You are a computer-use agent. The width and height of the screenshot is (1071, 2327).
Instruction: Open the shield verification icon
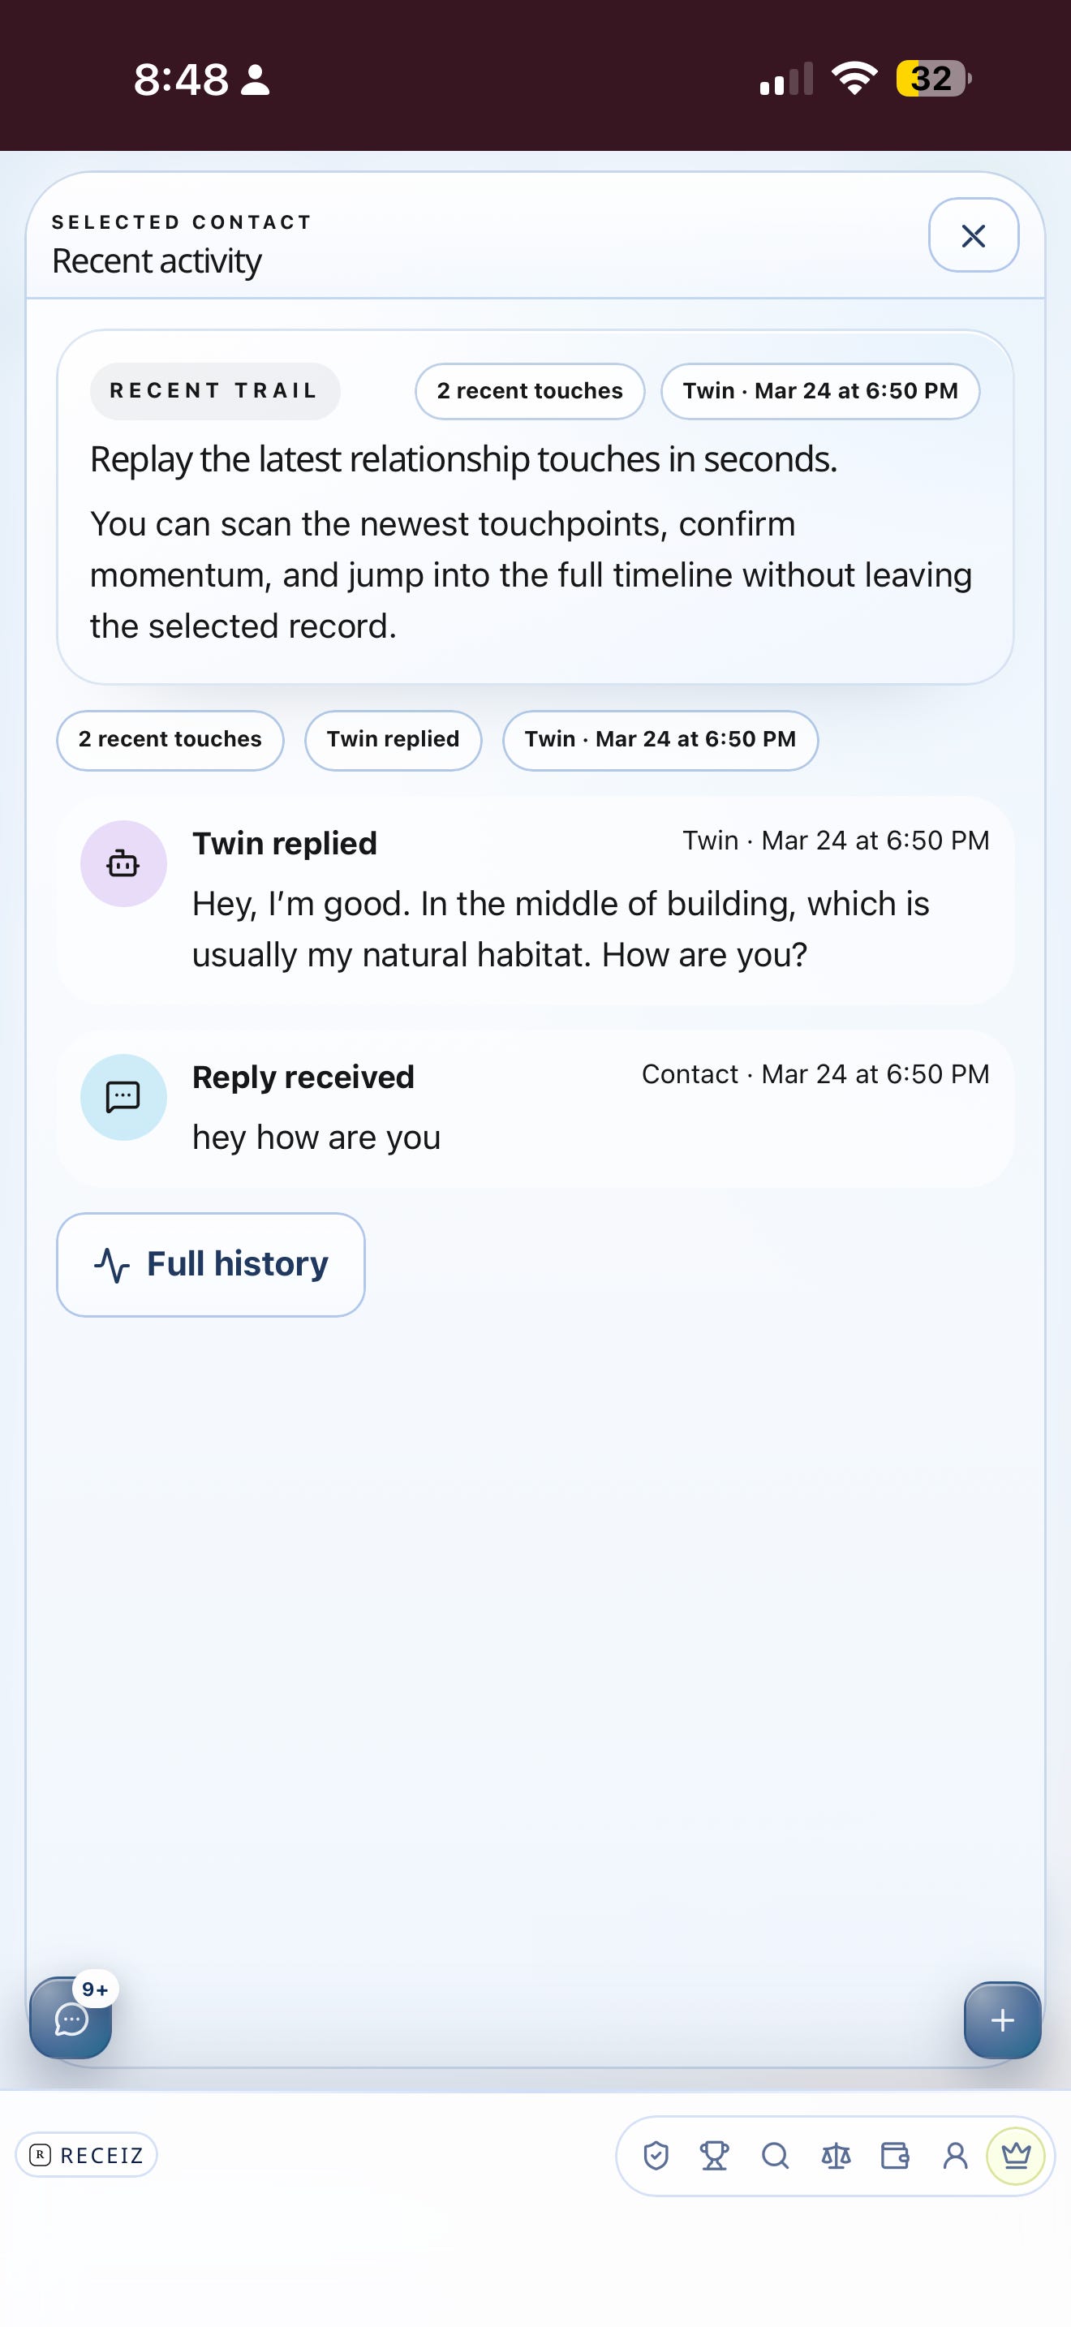tap(656, 2157)
